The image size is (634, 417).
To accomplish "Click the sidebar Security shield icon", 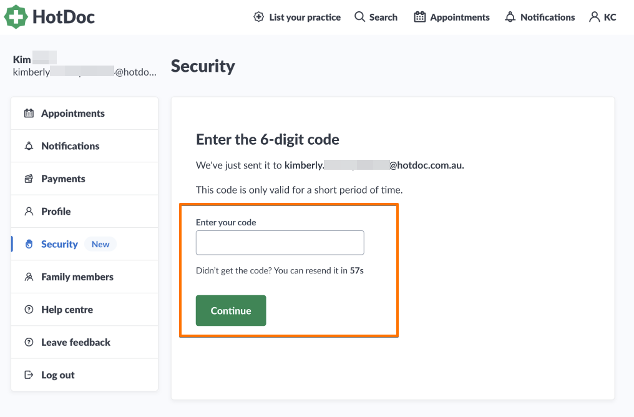I will coord(29,244).
